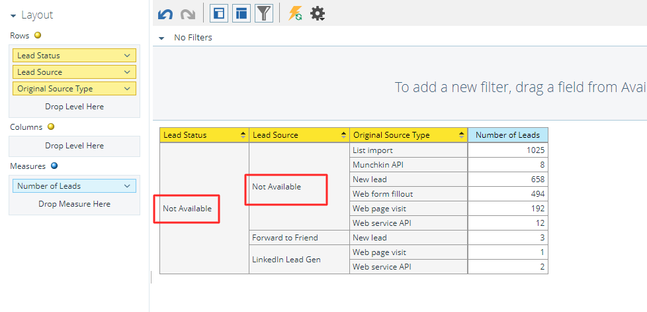
Task: Click the yellow Rows indicator dot
Action: pos(38,36)
